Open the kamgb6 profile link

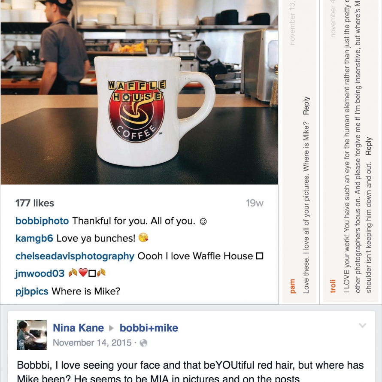[34, 238]
